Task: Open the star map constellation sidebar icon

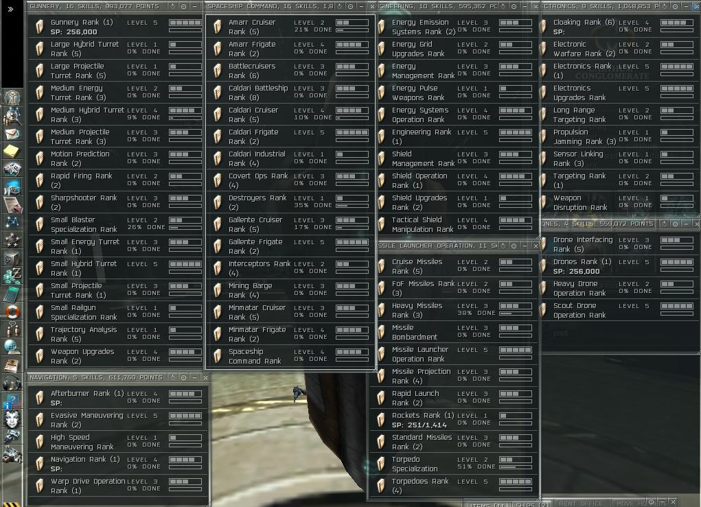Action: pos(12,222)
